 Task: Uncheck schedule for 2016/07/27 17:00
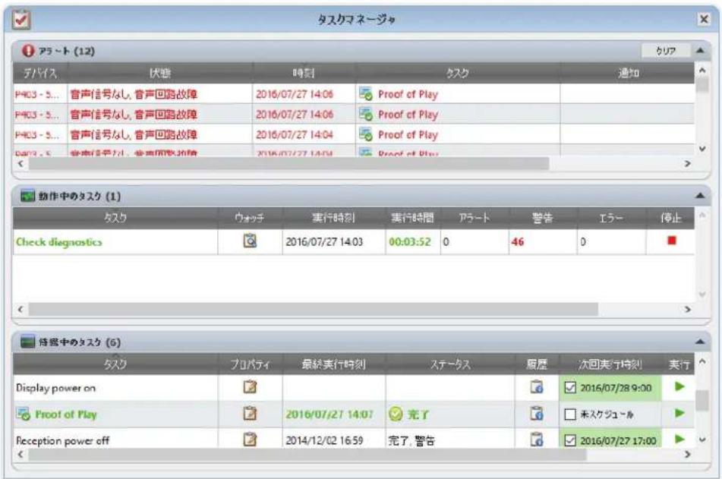[570, 441]
